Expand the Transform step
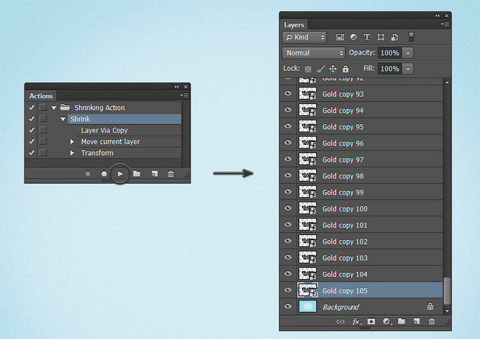Screen dimensions: 480x339 tap(72, 153)
